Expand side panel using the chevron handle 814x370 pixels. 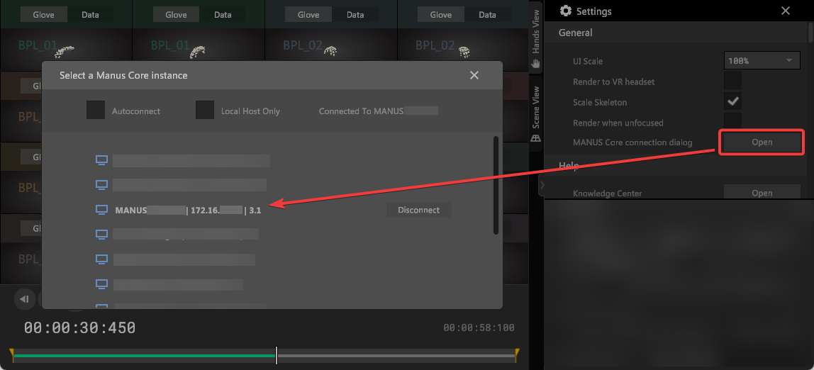(542, 186)
